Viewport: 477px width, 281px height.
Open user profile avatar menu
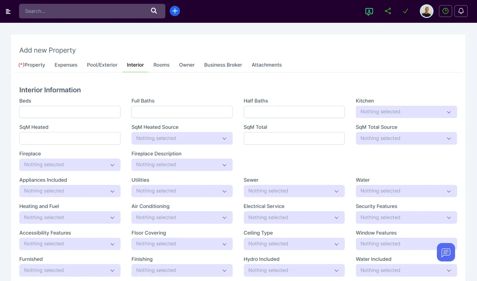426,11
